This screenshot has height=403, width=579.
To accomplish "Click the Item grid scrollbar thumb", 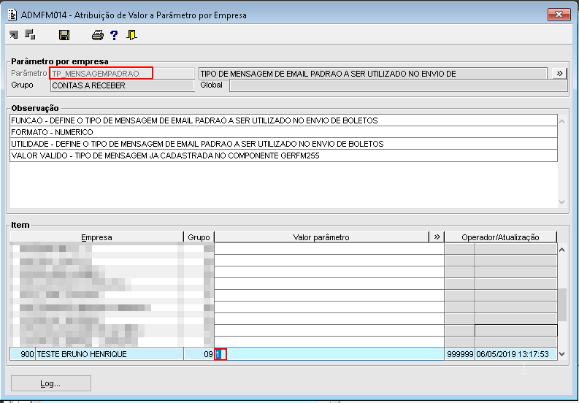I will (x=562, y=304).
